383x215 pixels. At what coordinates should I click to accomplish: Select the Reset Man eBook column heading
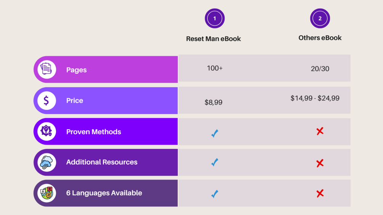(x=213, y=39)
